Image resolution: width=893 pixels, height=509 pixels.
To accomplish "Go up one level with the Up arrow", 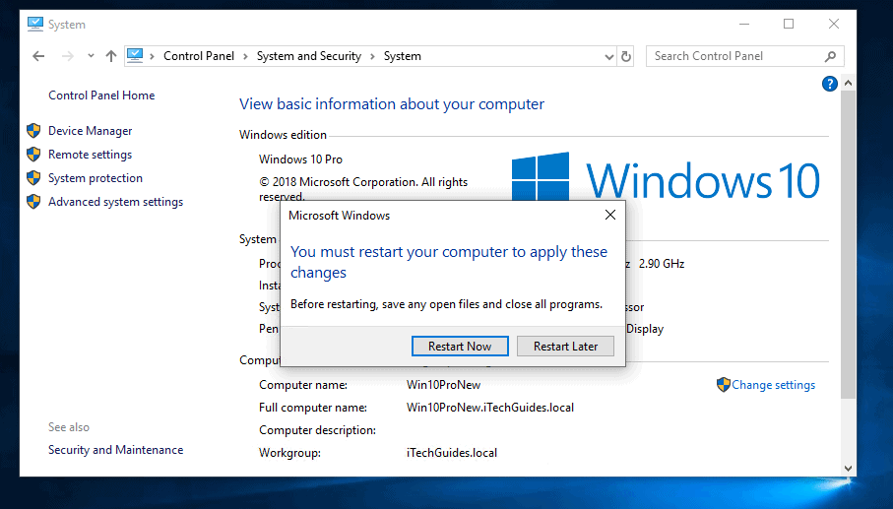I will [110, 56].
